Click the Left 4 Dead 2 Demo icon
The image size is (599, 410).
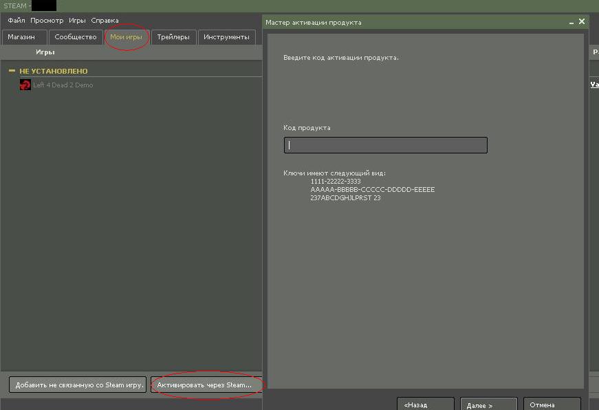(x=25, y=85)
